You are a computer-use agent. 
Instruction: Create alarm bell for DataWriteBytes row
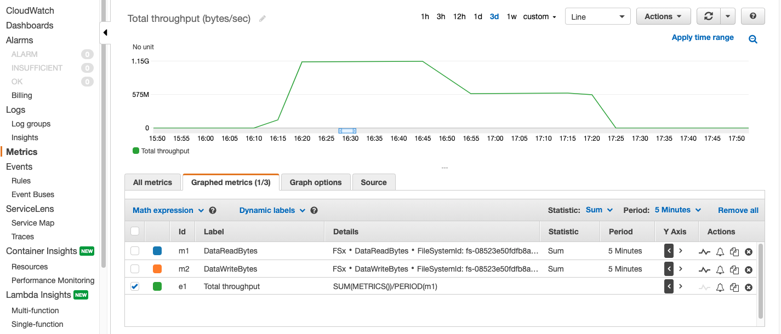coord(721,270)
